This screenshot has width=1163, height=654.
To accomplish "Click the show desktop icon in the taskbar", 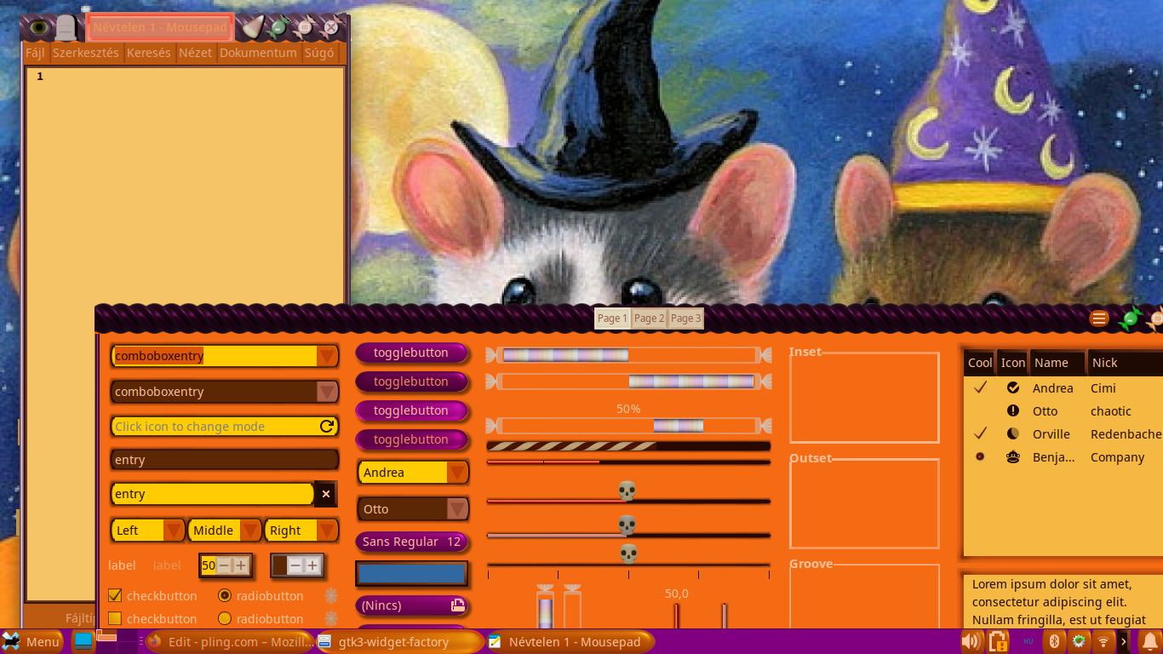I will point(83,641).
